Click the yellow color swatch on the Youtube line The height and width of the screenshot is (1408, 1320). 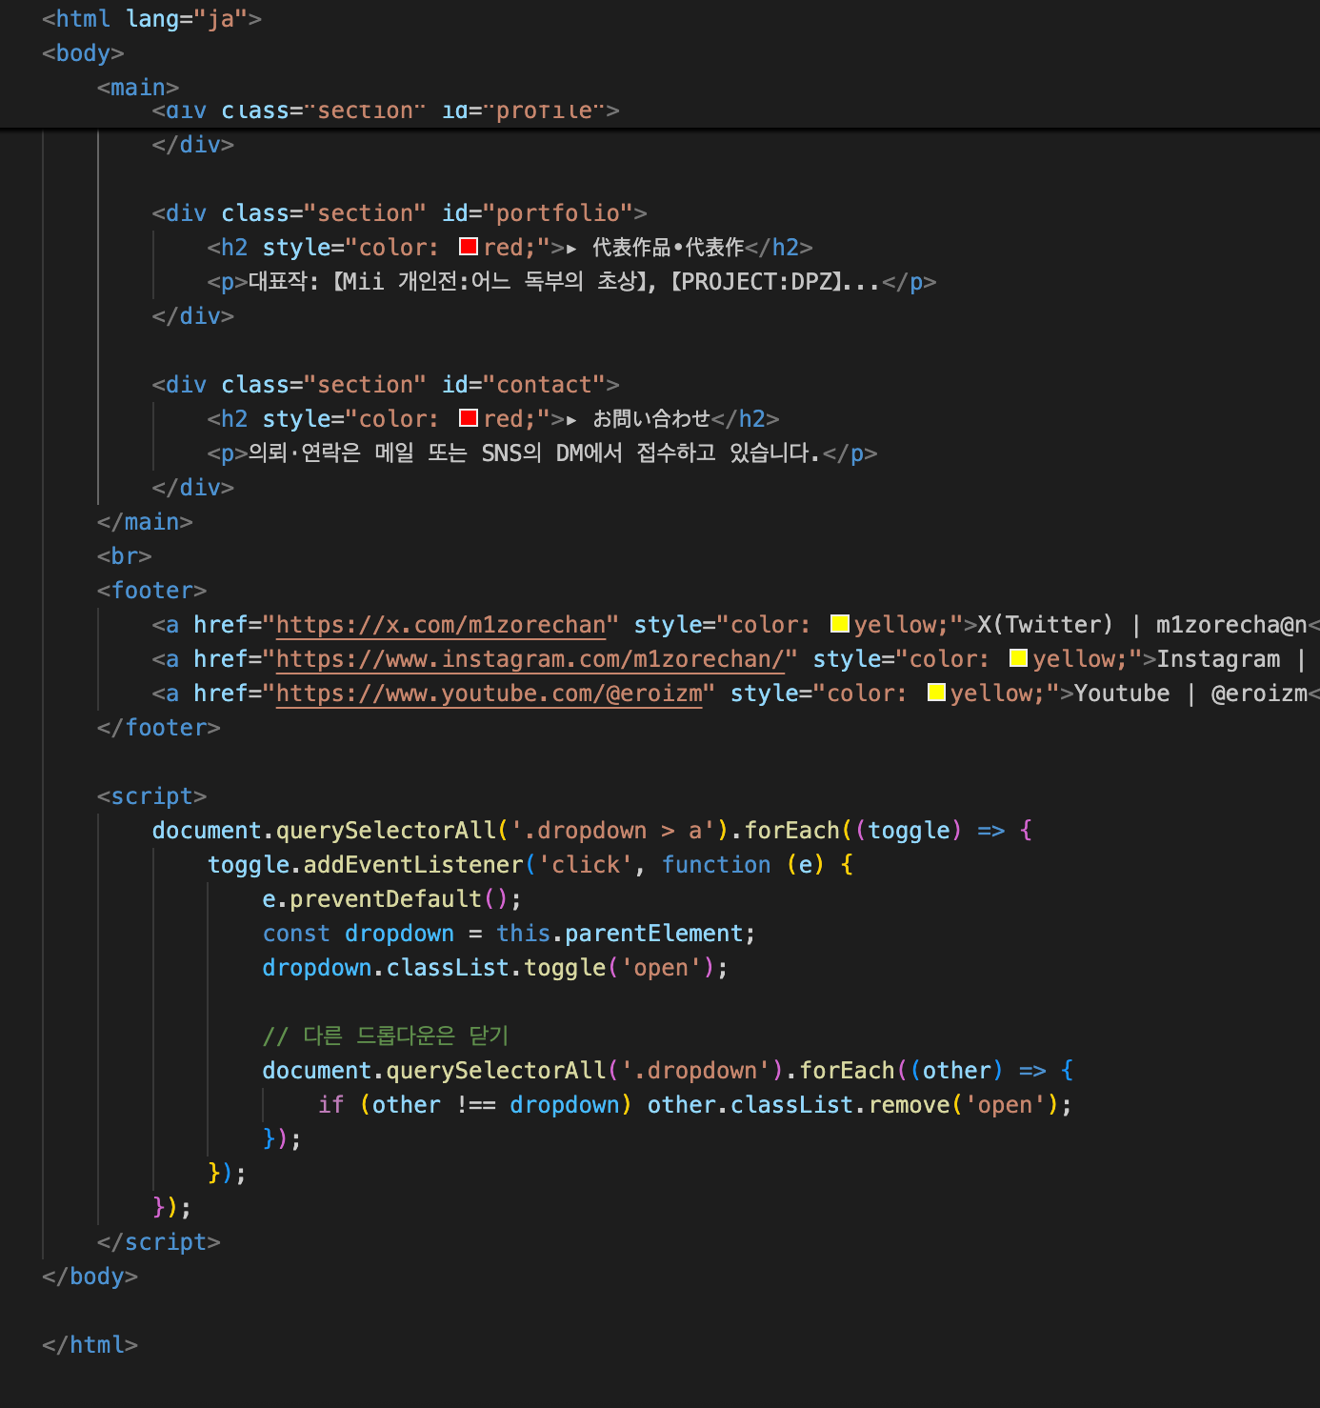(936, 693)
